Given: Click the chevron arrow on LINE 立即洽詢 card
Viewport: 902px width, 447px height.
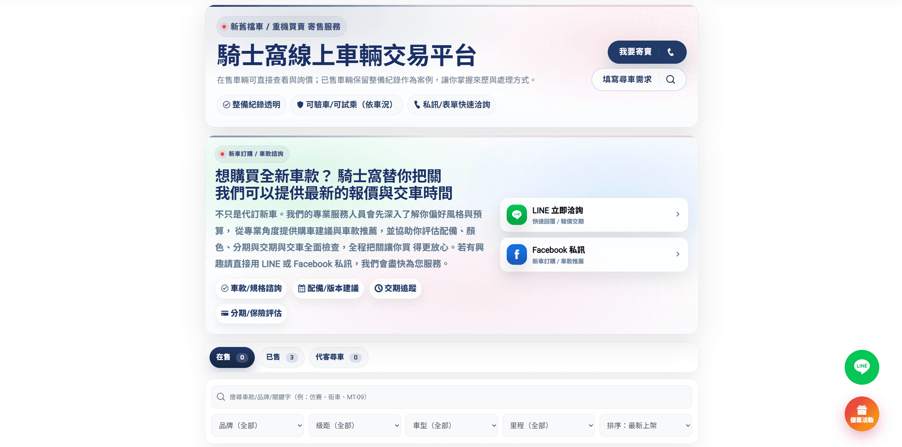Looking at the screenshot, I should click(x=677, y=214).
